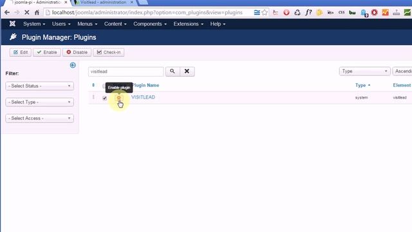Open the Ascending order dropdown
412x232 pixels.
(402, 72)
